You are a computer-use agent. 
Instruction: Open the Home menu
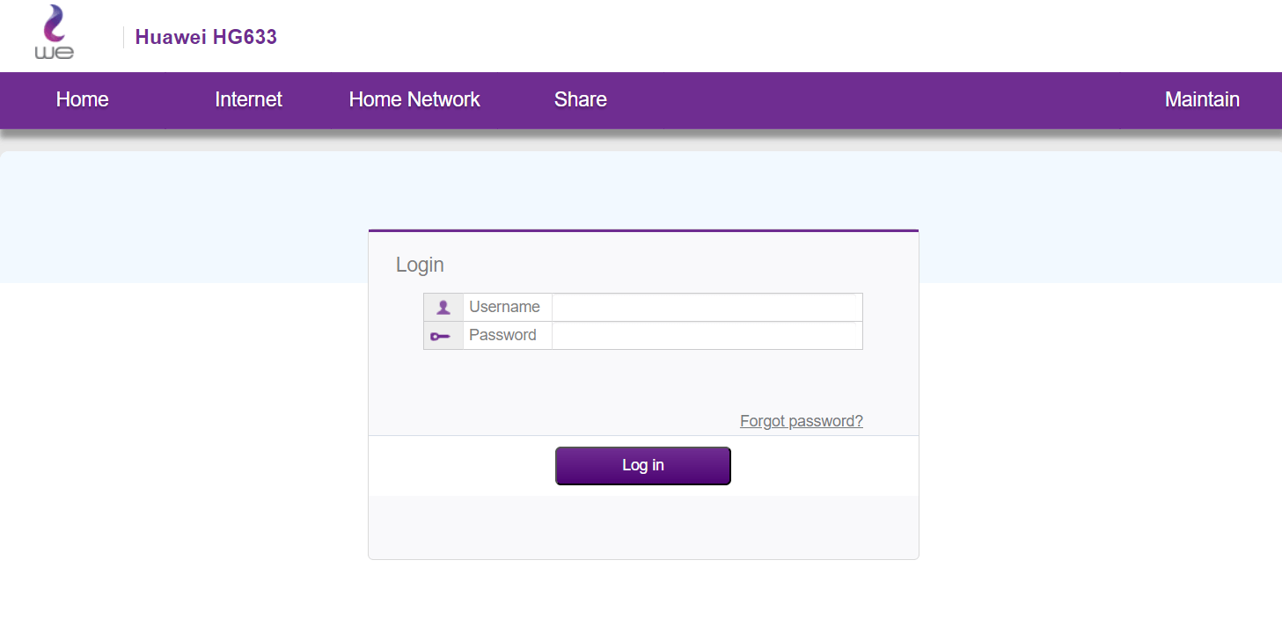click(x=82, y=100)
